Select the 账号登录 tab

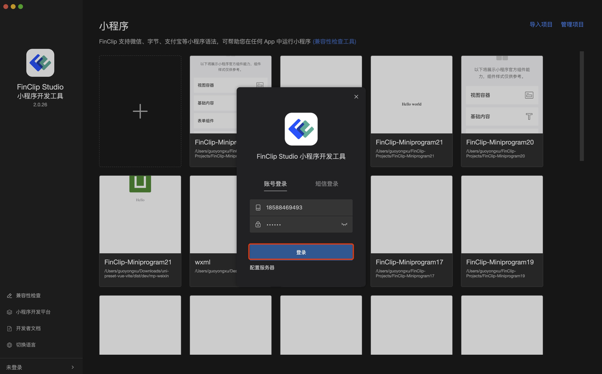pos(275,184)
